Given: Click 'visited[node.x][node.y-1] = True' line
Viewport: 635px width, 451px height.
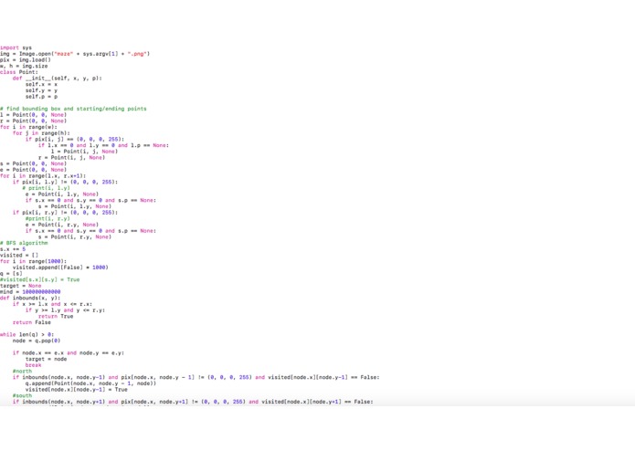Looking at the screenshot, I should [x=77, y=390].
